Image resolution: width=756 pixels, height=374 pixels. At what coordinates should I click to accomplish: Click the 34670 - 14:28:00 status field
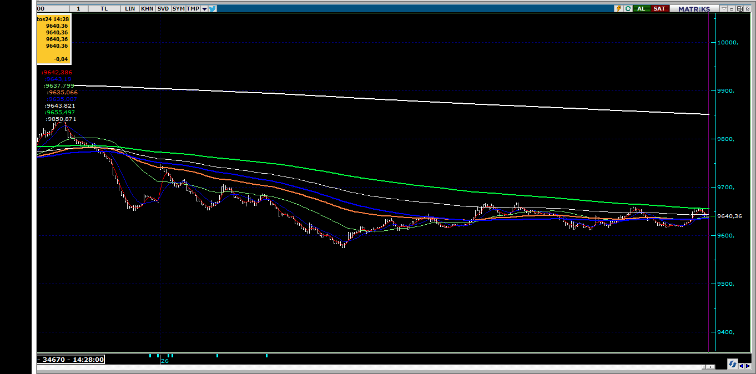71,360
